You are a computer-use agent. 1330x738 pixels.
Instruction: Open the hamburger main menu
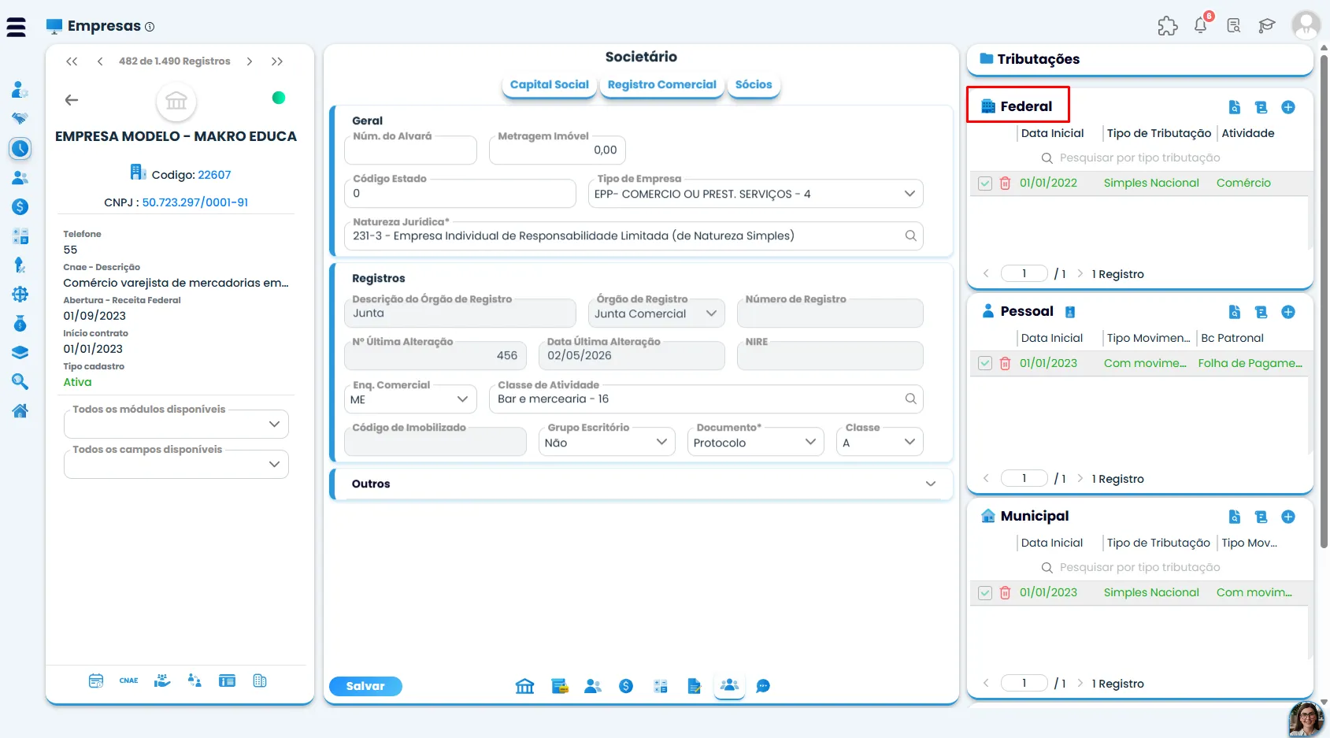[16, 27]
